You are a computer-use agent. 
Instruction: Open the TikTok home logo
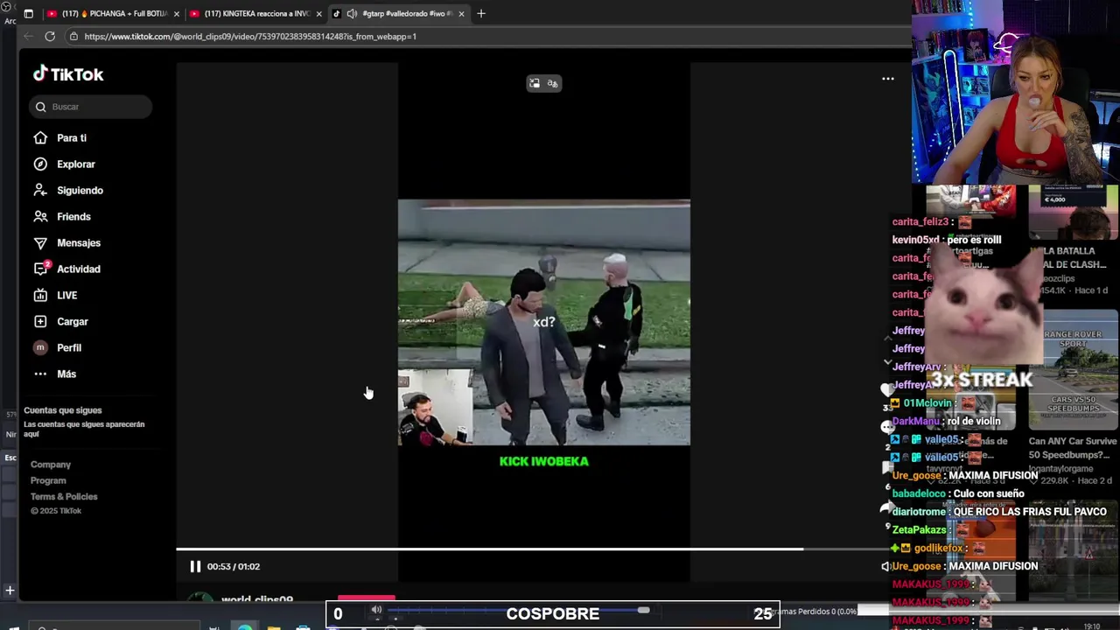pos(68,74)
